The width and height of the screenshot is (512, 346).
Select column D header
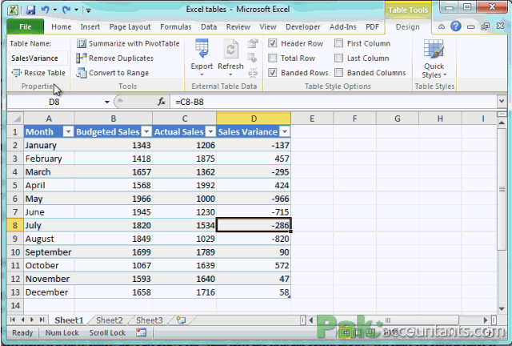(254, 119)
